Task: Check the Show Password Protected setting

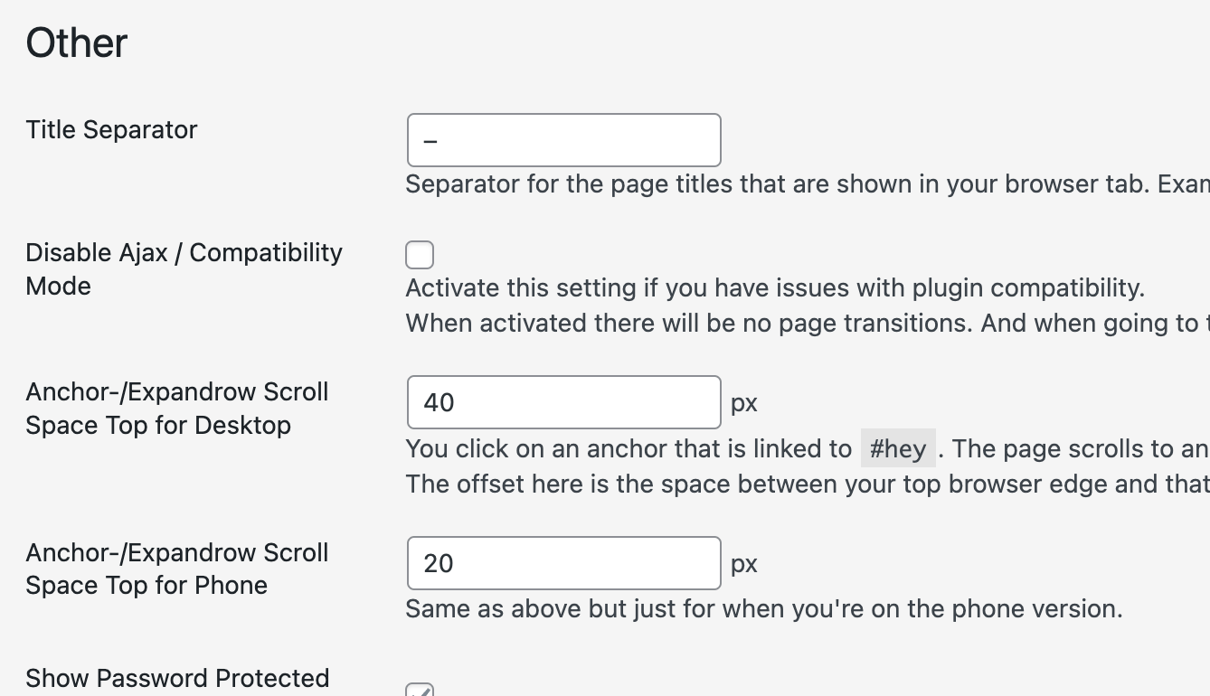Action: [420, 691]
